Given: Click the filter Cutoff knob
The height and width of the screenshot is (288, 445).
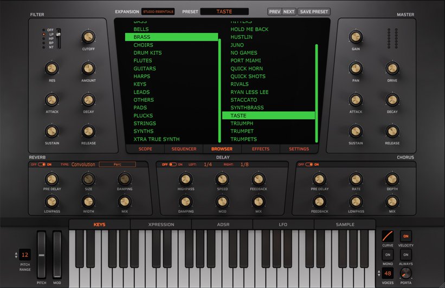Looking at the screenshot, I should tap(88, 37).
